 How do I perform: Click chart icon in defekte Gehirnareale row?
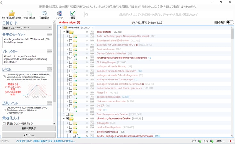coord(92,132)
